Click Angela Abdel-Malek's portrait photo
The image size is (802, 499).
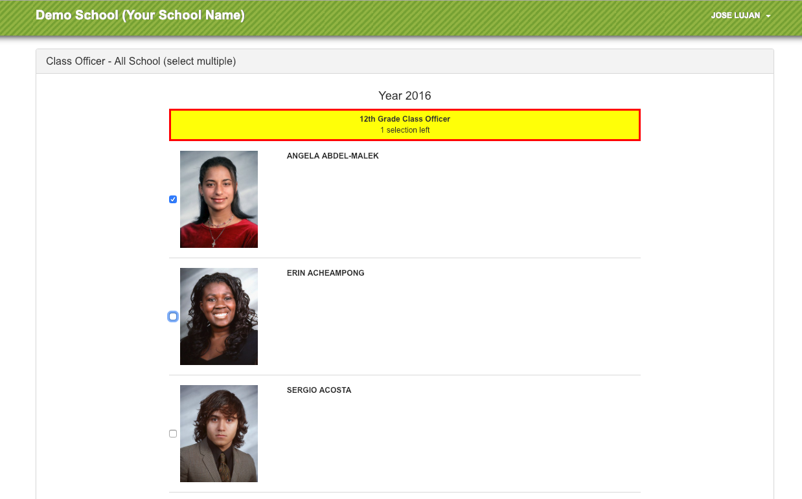[x=218, y=199]
